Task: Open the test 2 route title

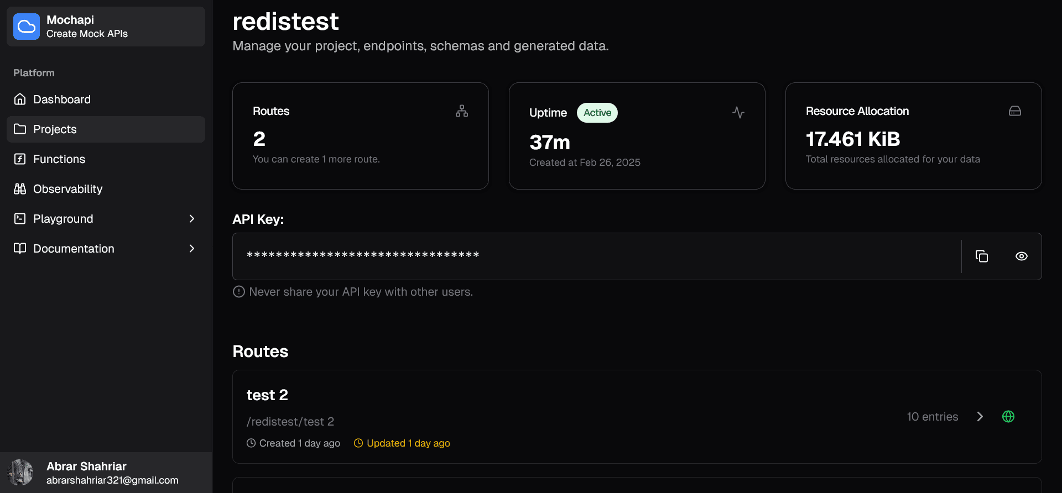Action: [267, 395]
